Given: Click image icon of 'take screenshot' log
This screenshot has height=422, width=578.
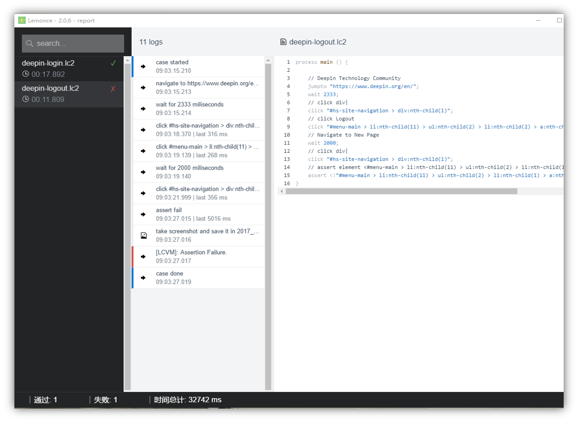Looking at the screenshot, I should (x=144, y=235).
